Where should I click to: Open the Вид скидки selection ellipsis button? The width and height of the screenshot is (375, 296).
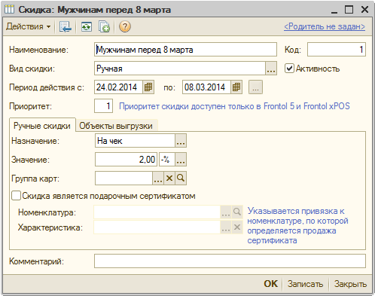coord(271,69)
